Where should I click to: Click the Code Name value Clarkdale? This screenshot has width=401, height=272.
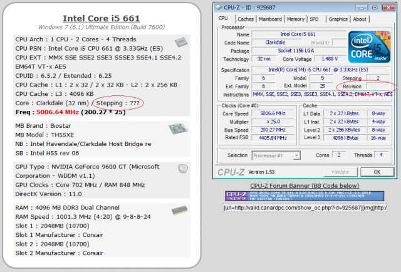pyautogui.click(x=275, y=43)
